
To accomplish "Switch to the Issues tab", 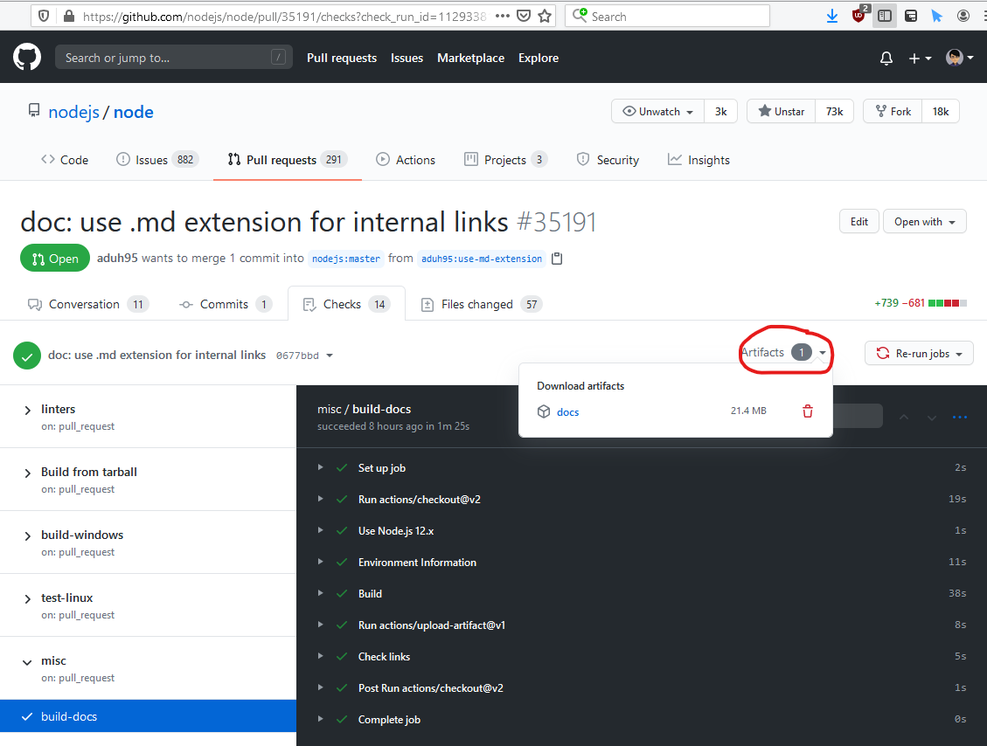I will tap(157, 160).
